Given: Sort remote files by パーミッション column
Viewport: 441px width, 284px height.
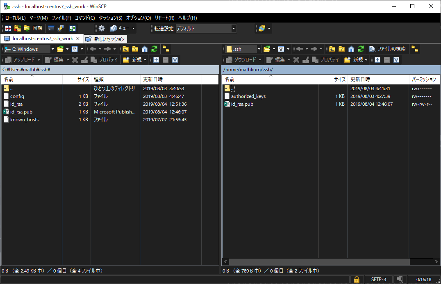Looking at the screenshot, I should (424, 79).
